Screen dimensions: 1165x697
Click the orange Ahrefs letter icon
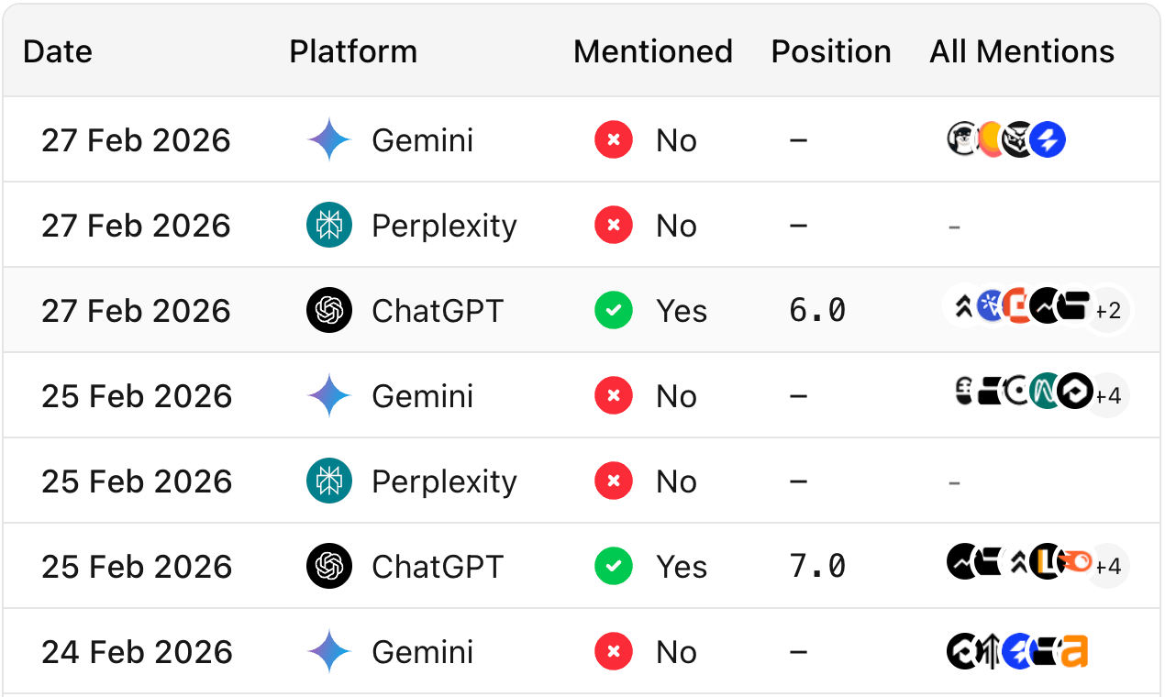[x=1075, y=651]
